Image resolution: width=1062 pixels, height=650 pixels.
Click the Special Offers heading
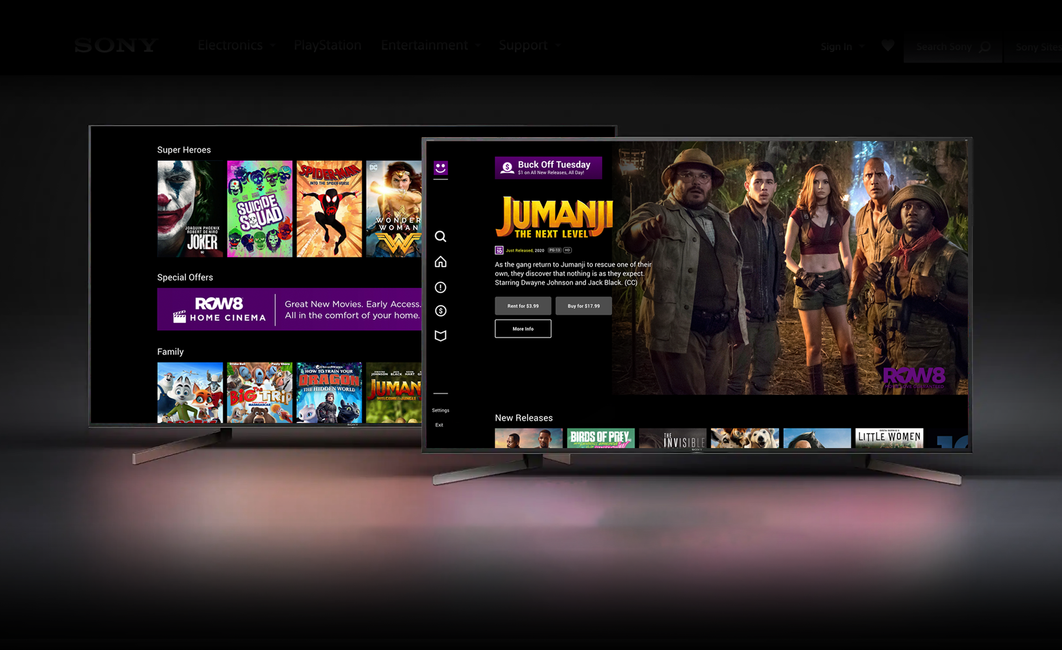(185, 277)
